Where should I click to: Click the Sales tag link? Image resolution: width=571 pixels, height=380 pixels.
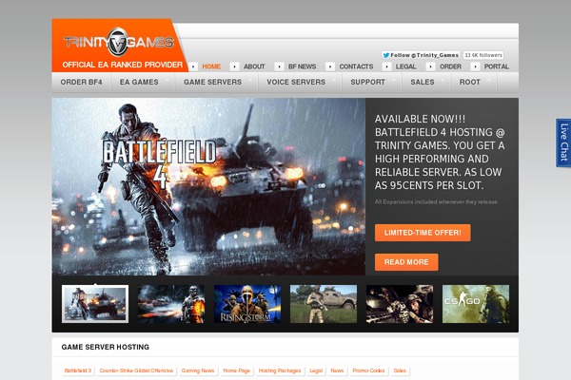pos(400,370)
